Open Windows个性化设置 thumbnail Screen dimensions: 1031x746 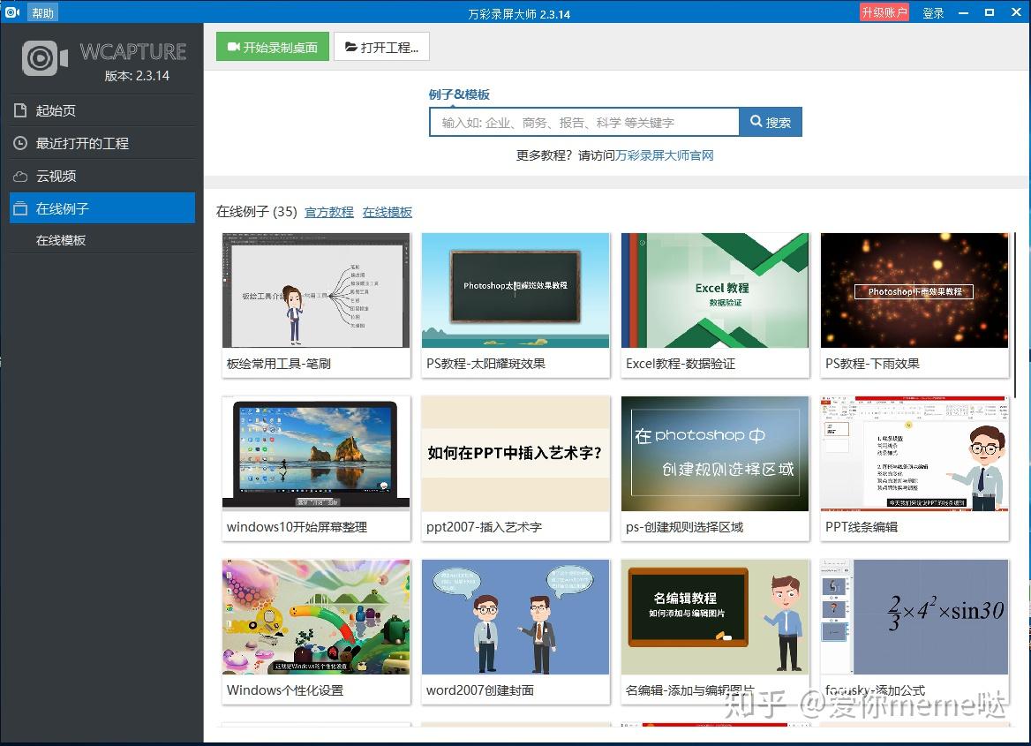[x=316, y=617]
